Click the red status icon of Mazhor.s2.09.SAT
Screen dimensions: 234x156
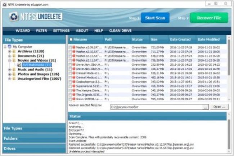[74, 47]
